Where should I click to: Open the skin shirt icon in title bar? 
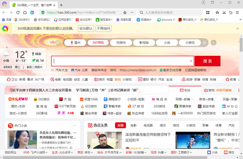pyautogui.click(x=212, y=2)
